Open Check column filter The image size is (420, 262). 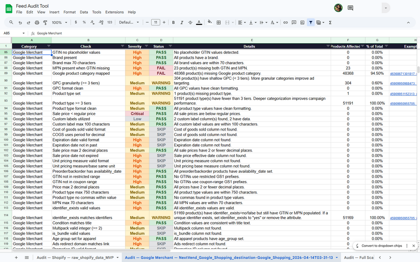122,46
